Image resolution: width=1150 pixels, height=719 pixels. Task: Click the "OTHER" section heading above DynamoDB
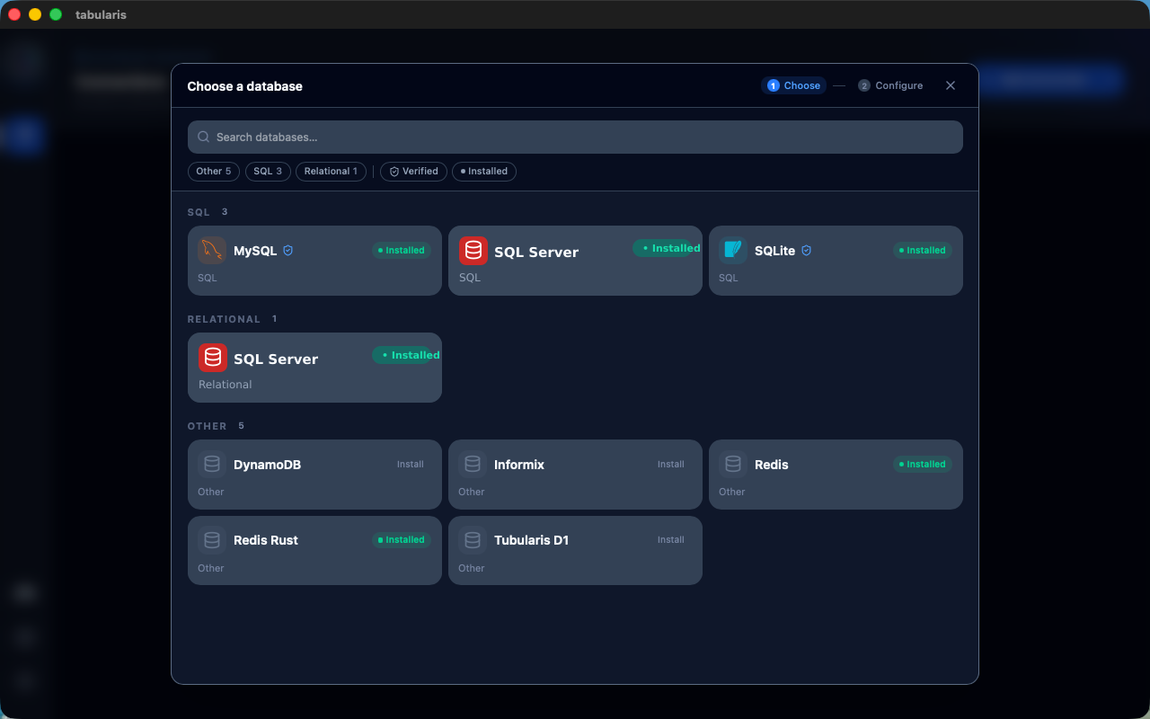click(207, 426)
